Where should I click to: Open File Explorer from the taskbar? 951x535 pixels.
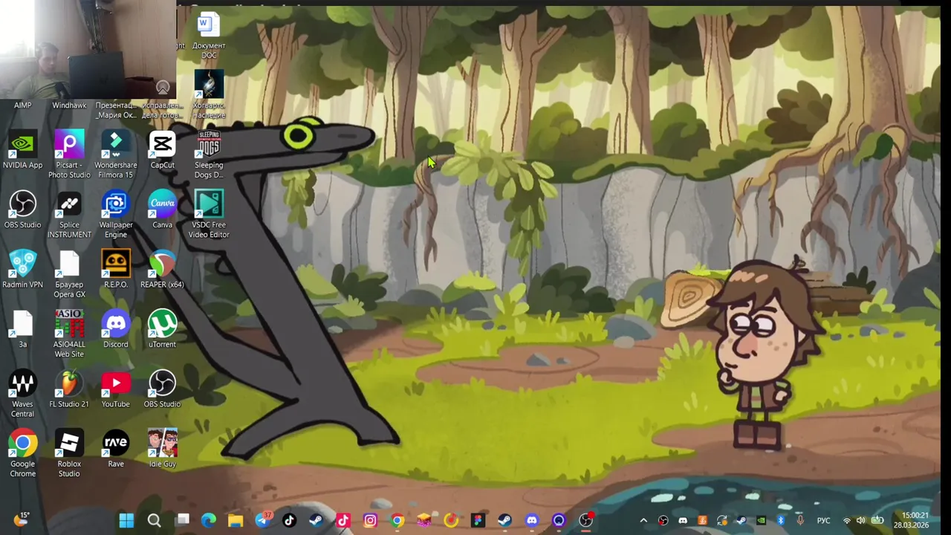click(x=236, y=520)
